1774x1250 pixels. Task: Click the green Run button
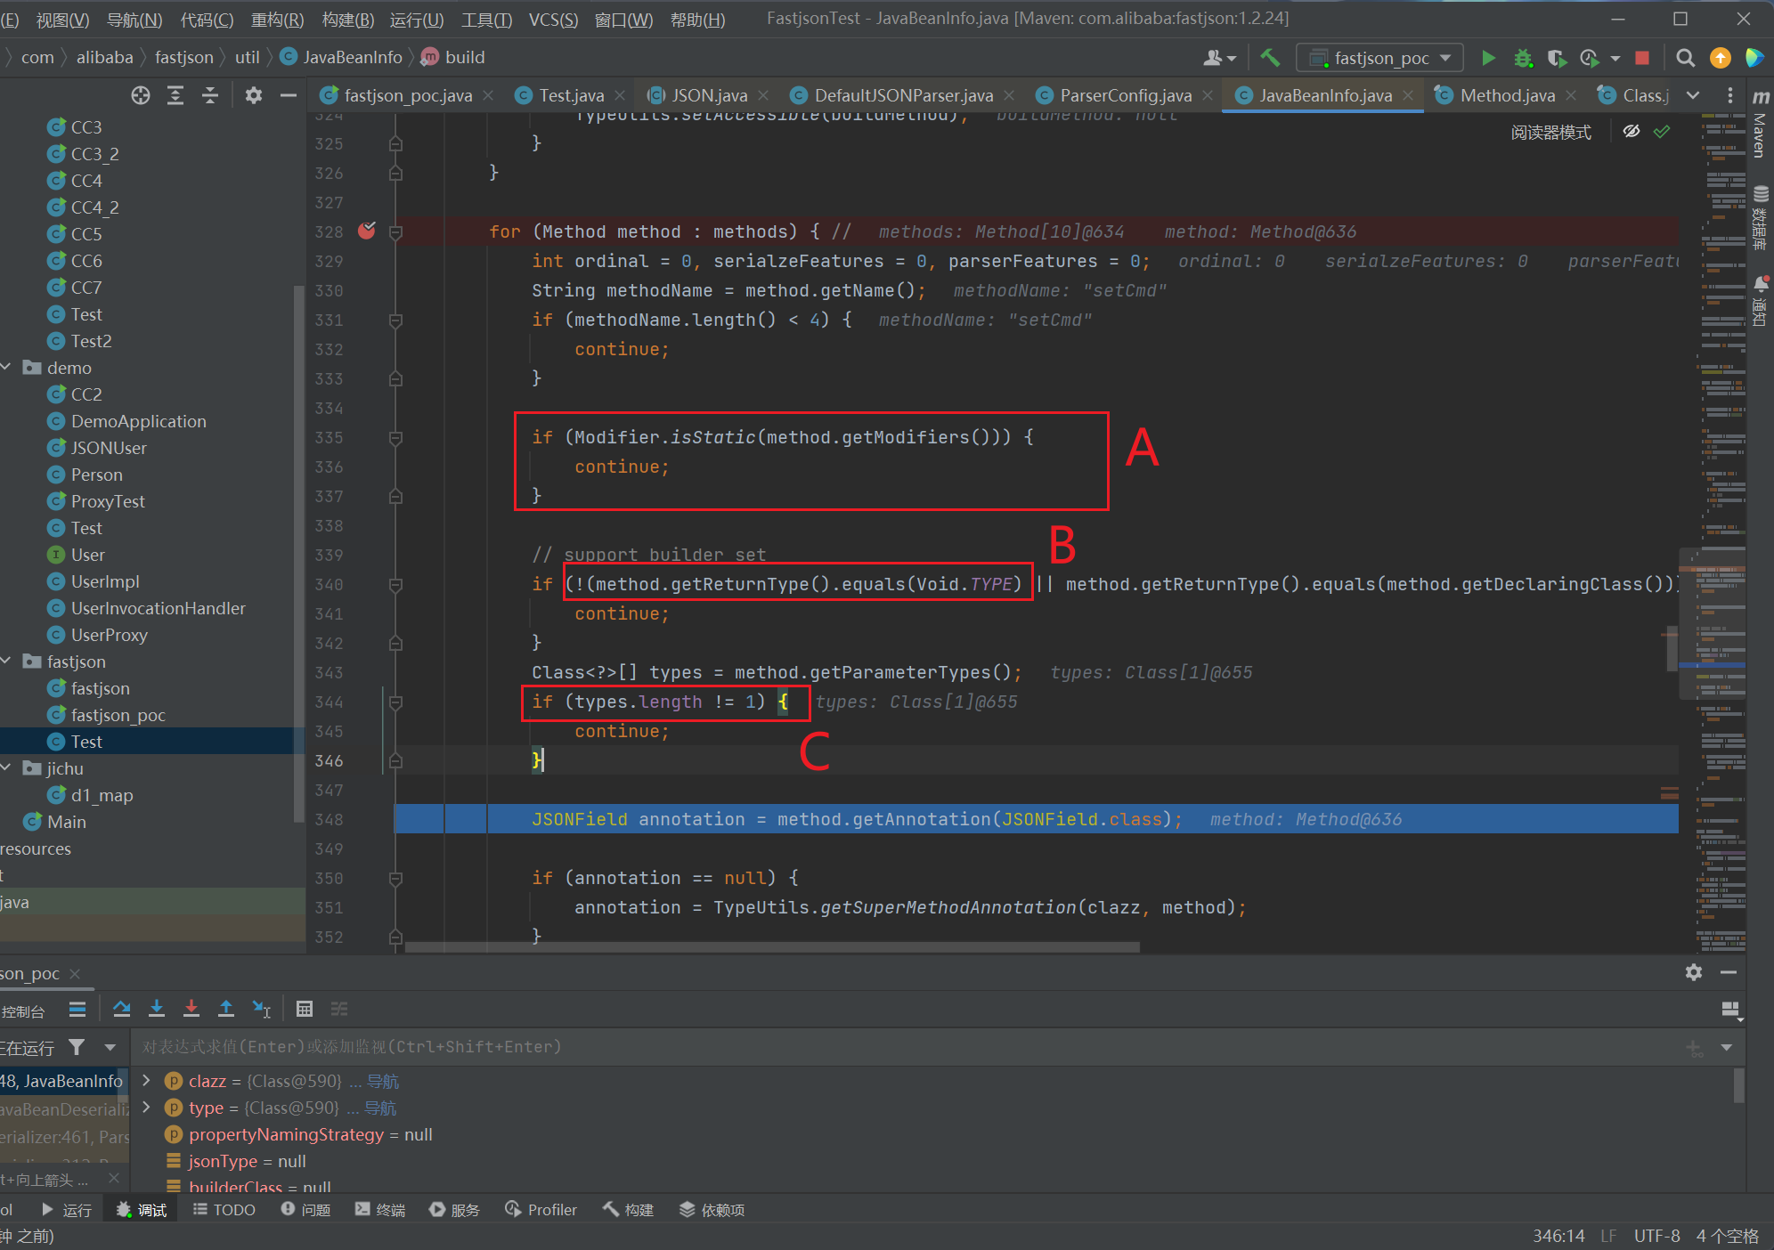[1488, 58]
